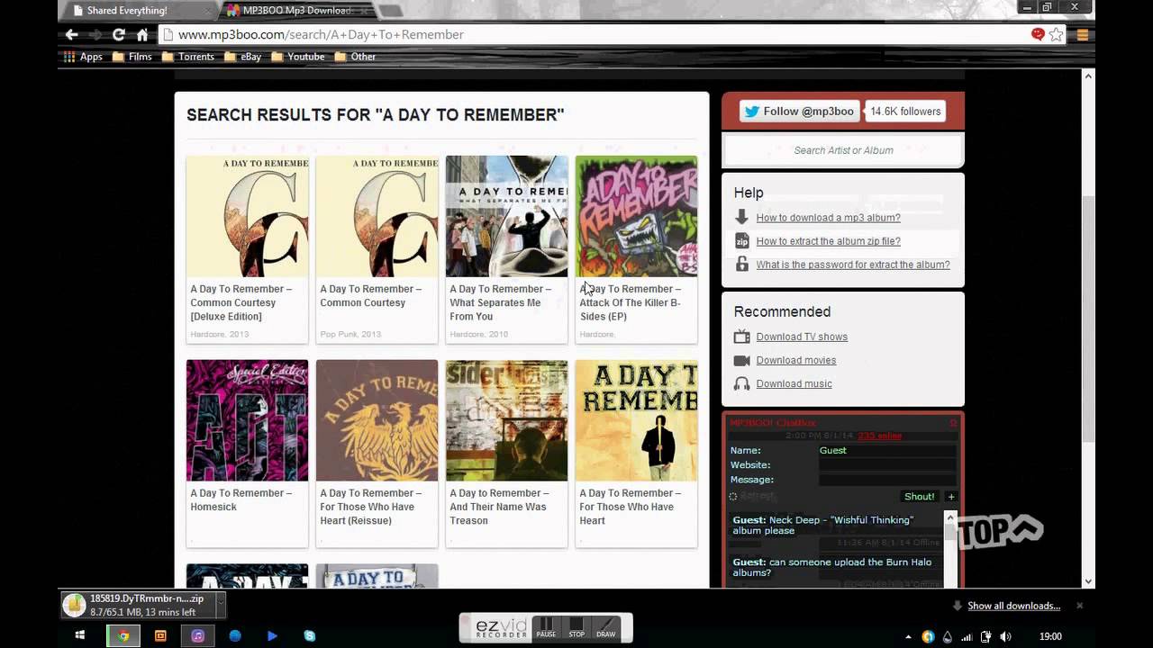Screen dimensions: 1153x648
Task: Open And Their Name Was Treason title
Action: (499, 507)
